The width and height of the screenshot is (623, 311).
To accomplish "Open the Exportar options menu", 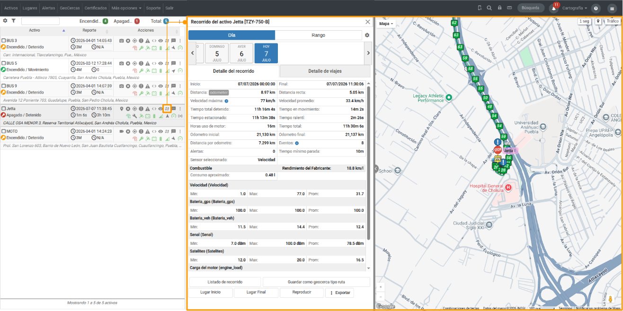I will 339,293.
